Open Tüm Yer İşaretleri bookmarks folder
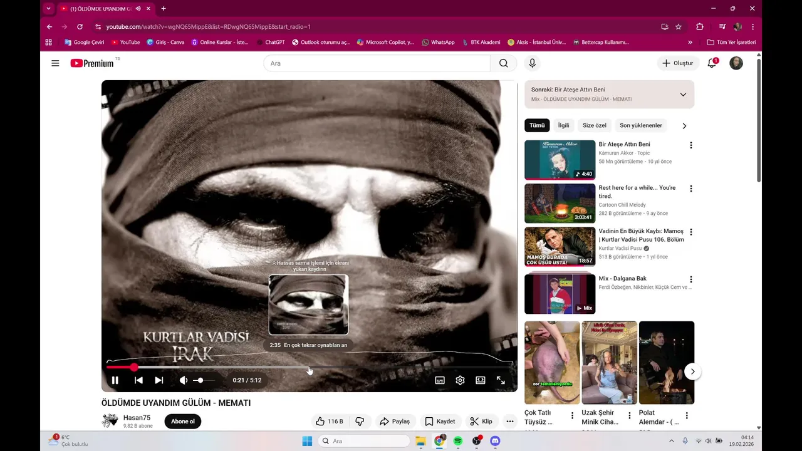The width and height of the screenshot is (802, 451). click(x=731, y=42)
